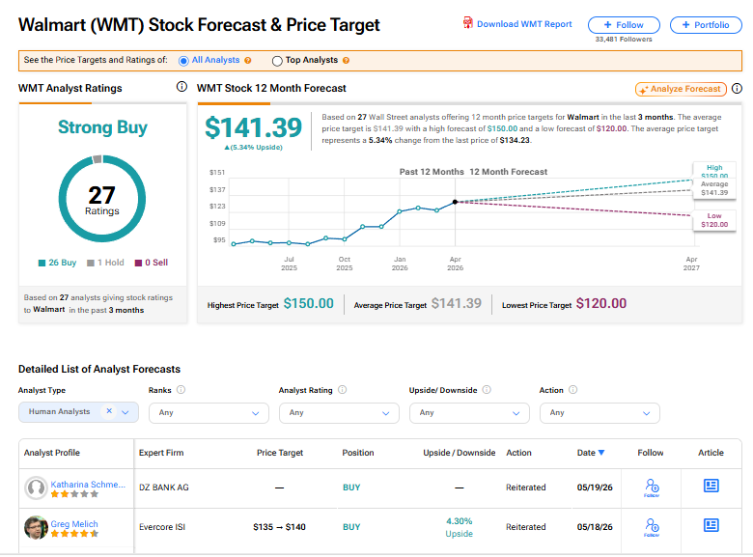Open info icon next to WMT Analyst Ratings
The image size is (753, 557).
(181, 87)
